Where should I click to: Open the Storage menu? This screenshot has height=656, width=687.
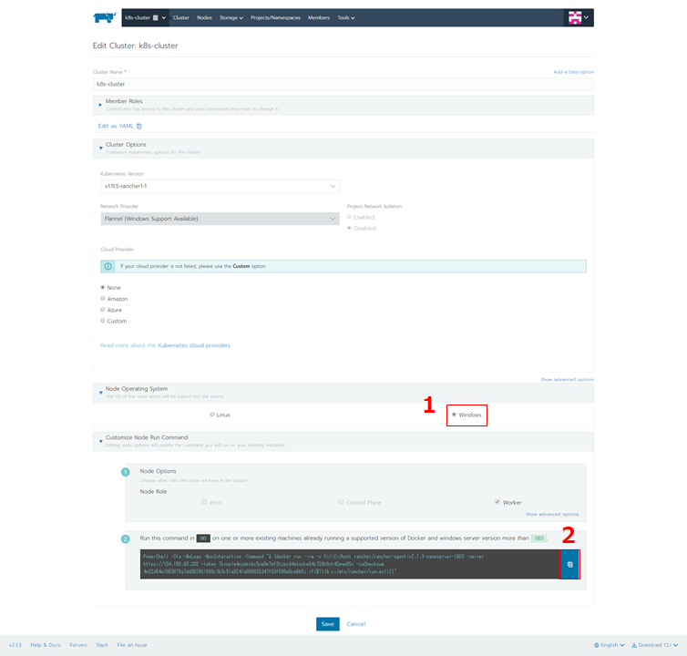tap(231, 18)
